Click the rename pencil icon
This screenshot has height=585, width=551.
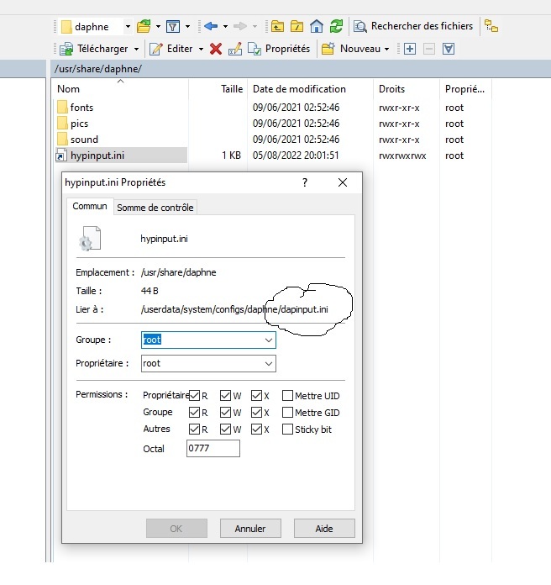pos(235,49)
